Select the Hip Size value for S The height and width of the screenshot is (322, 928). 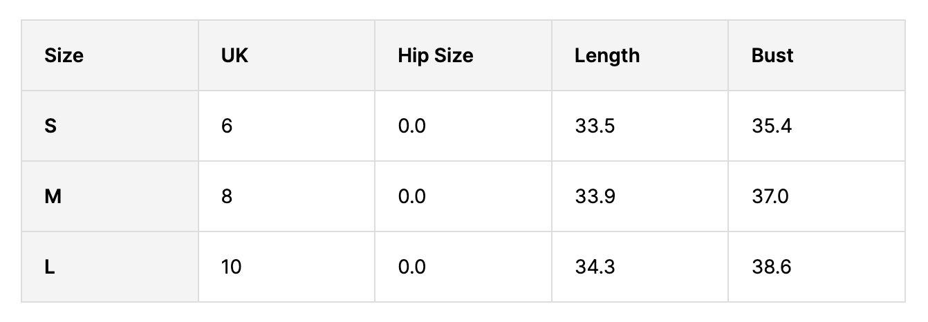[412, 126]
